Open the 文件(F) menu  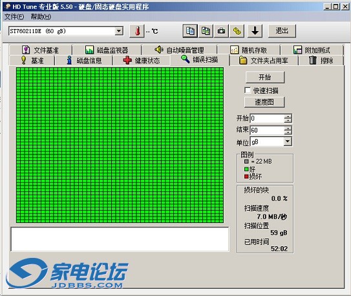tap(14, 17)
